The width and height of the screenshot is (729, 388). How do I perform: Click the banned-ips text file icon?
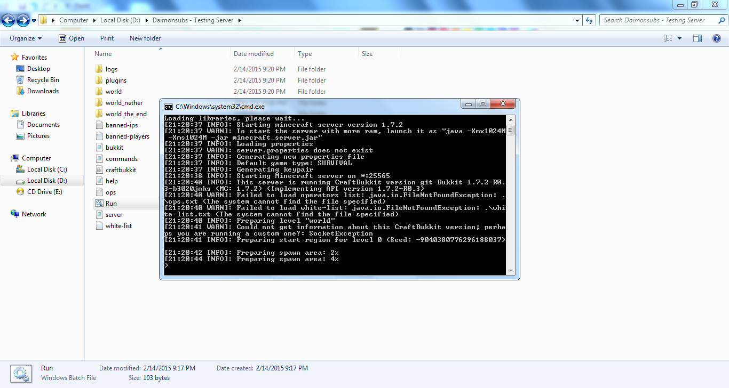click(x=99, y=125)
